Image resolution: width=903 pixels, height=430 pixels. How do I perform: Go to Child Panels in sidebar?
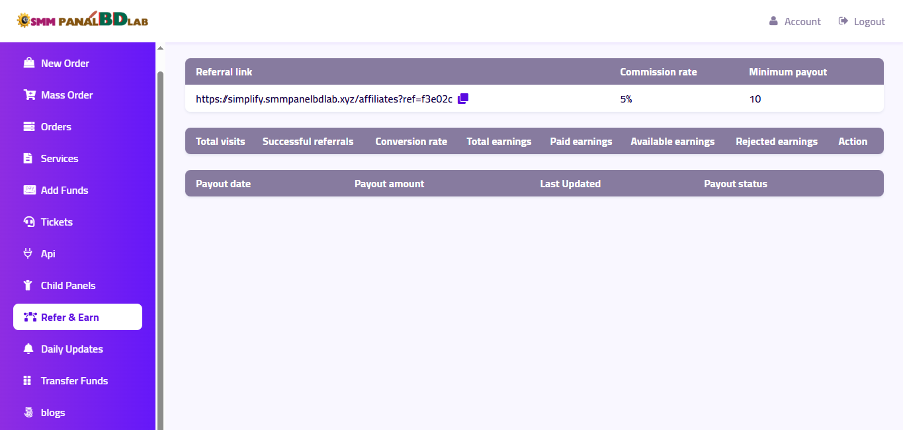pyautogui.click(x=67, y=286)
